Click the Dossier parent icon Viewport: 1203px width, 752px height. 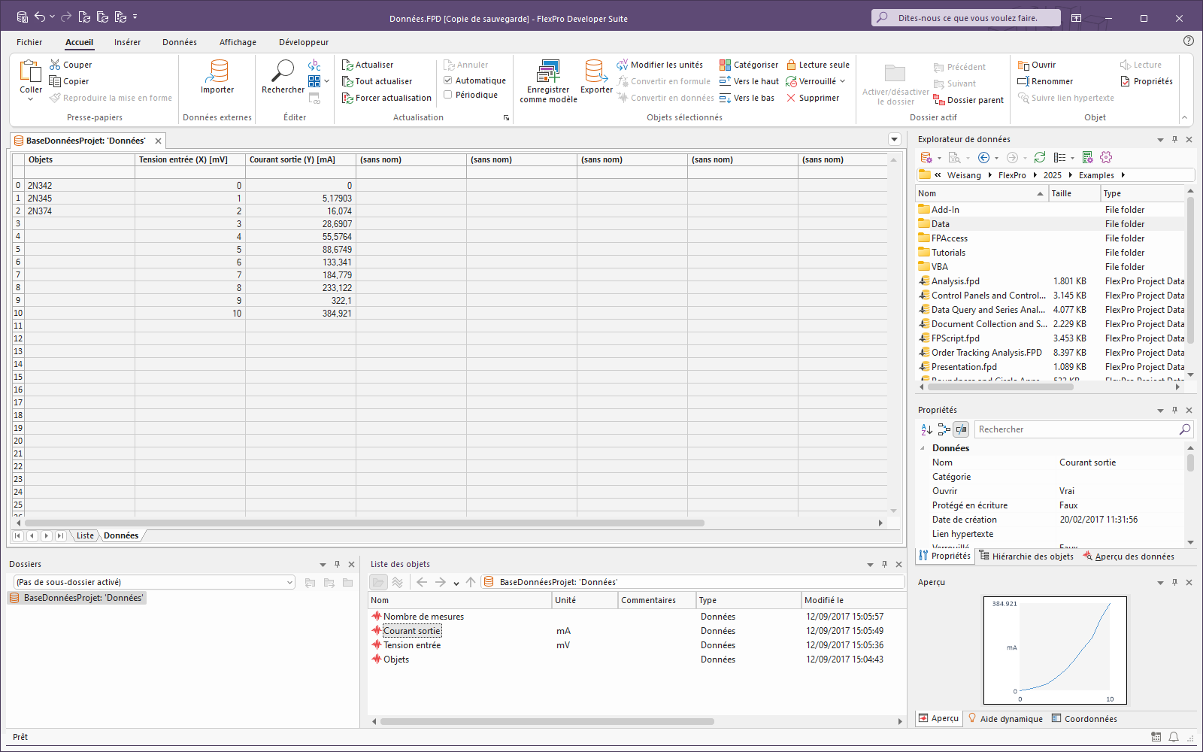[938, 100]
